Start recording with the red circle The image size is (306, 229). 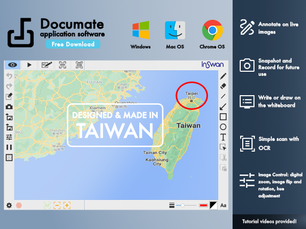point(19,205)
